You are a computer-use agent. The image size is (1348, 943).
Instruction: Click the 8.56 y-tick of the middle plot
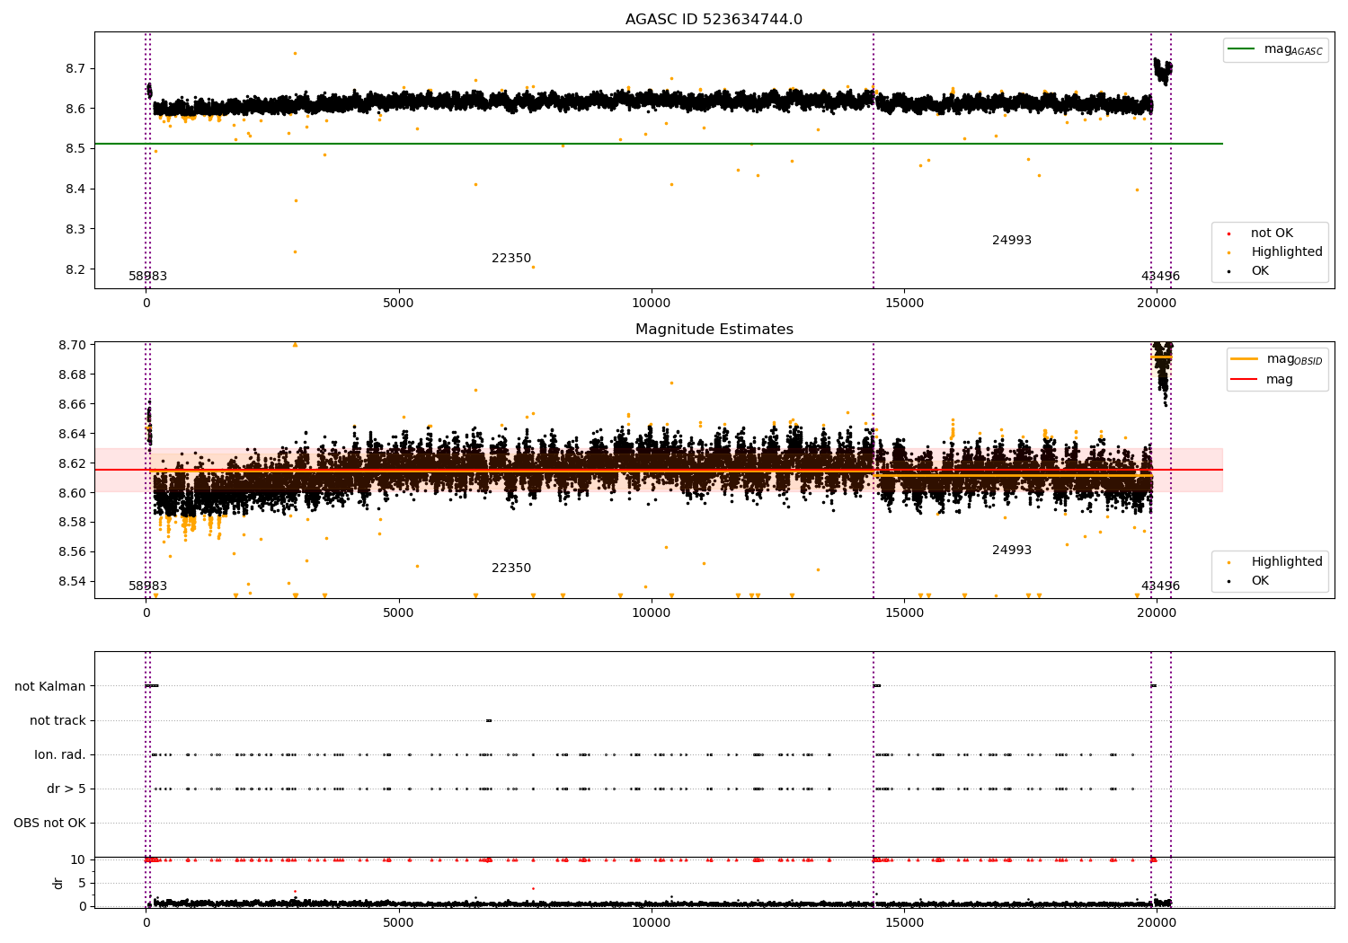(x=72, y=551)
